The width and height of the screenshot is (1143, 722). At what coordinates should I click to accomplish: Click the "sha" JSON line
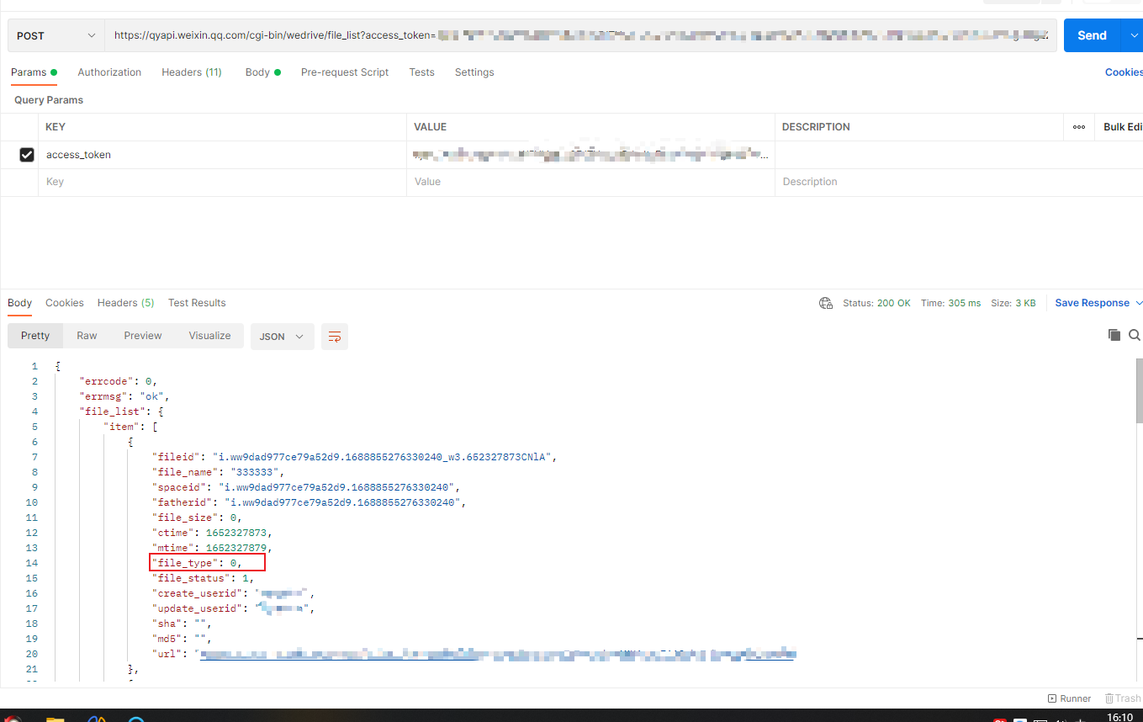coord(181,624)
